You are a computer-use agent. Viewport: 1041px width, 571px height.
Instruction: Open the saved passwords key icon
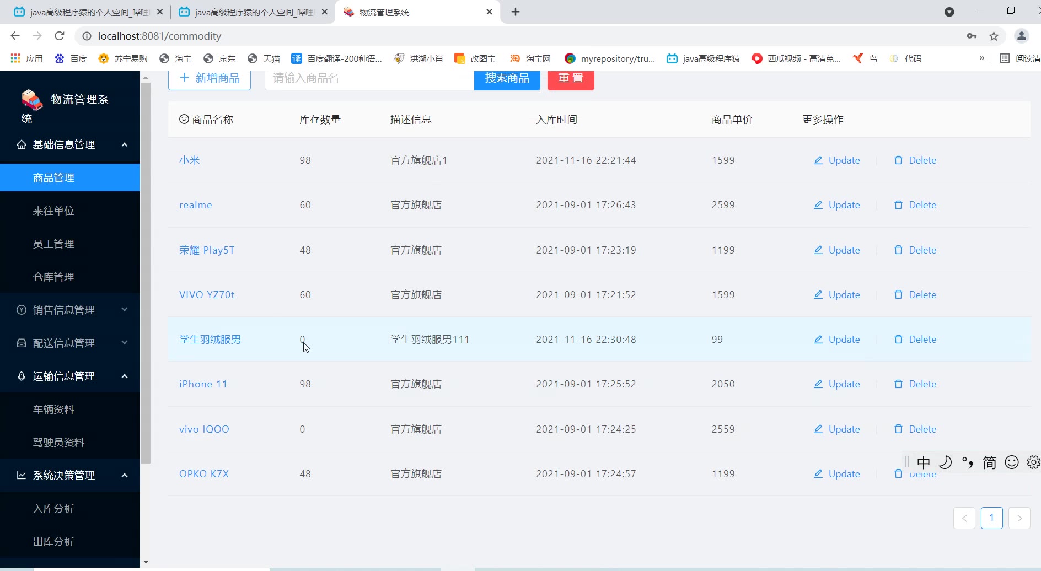click(972, 36)
